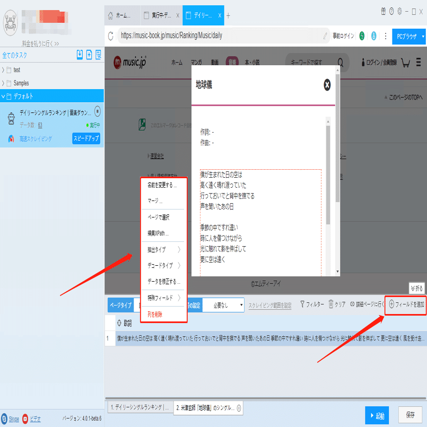Collapse the デフォルト folder
The width and height of the screenshot is (427, 427).
[x=3, y=96]
